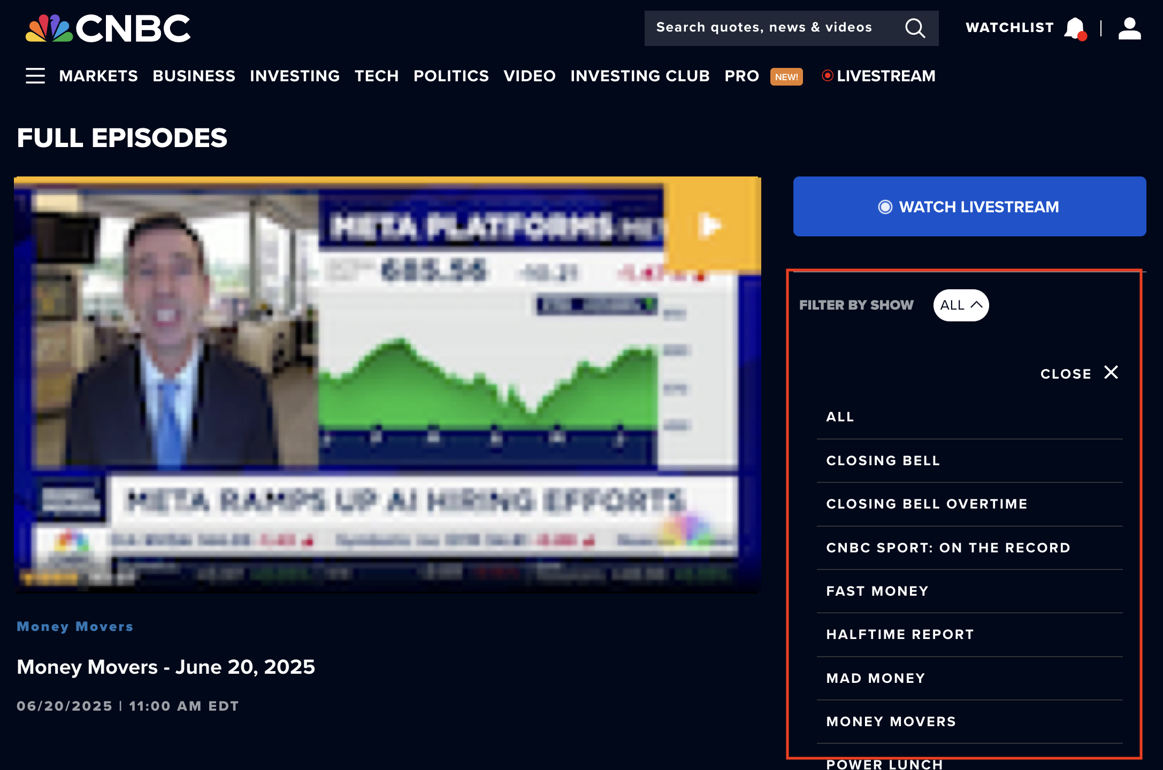
Task: Select CNBC SPORT: ON THE RECORD filter
Action: coord(969,548)
